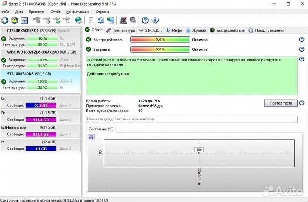Click the comment input field
Viewport: 308px width, 202px height.
(x=192, y=119)
